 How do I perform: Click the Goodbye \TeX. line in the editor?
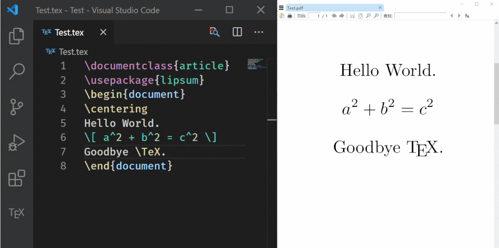point(125,152)
